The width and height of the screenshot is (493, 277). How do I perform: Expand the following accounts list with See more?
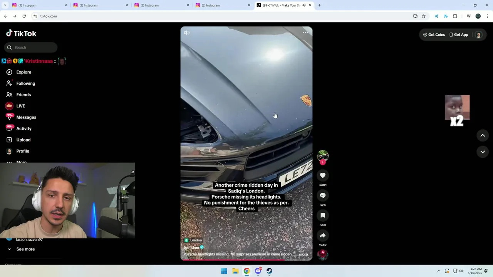25,249
